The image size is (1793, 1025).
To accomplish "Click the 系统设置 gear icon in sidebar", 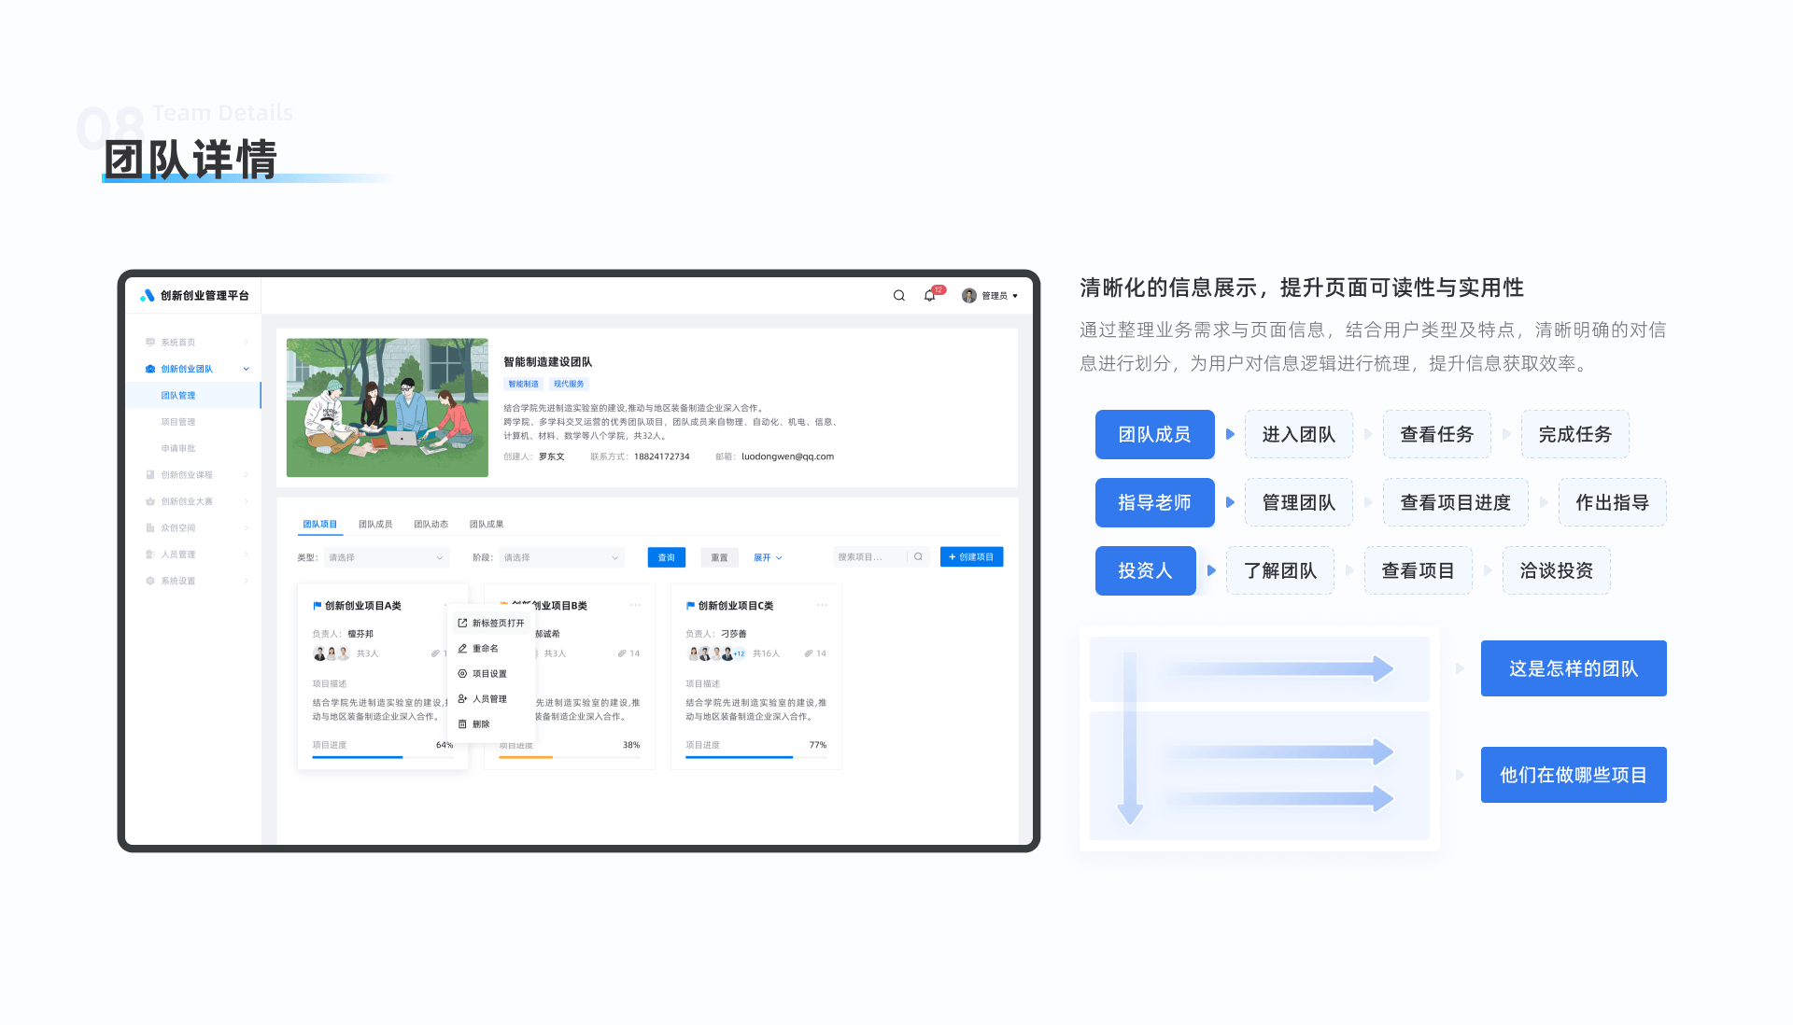I will coord(150,581).
